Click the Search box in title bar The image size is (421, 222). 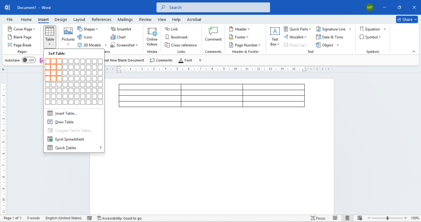pos(213,7)
